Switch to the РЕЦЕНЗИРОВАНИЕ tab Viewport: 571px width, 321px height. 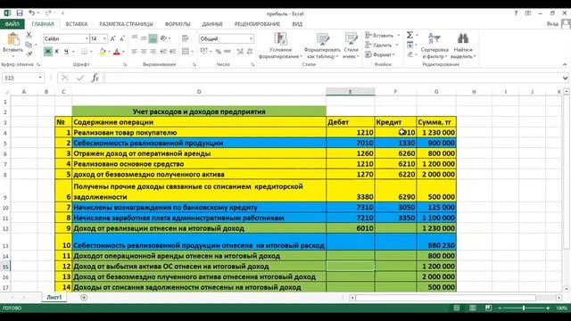tap(257, 24)
